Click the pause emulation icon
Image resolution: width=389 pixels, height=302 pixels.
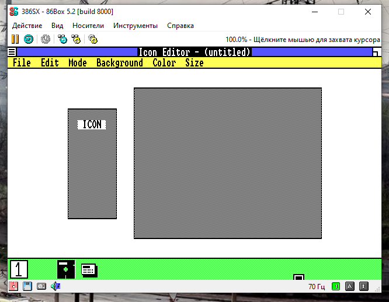coord(15,40)
